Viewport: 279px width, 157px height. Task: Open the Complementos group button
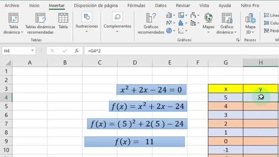[x=117, y=22]
